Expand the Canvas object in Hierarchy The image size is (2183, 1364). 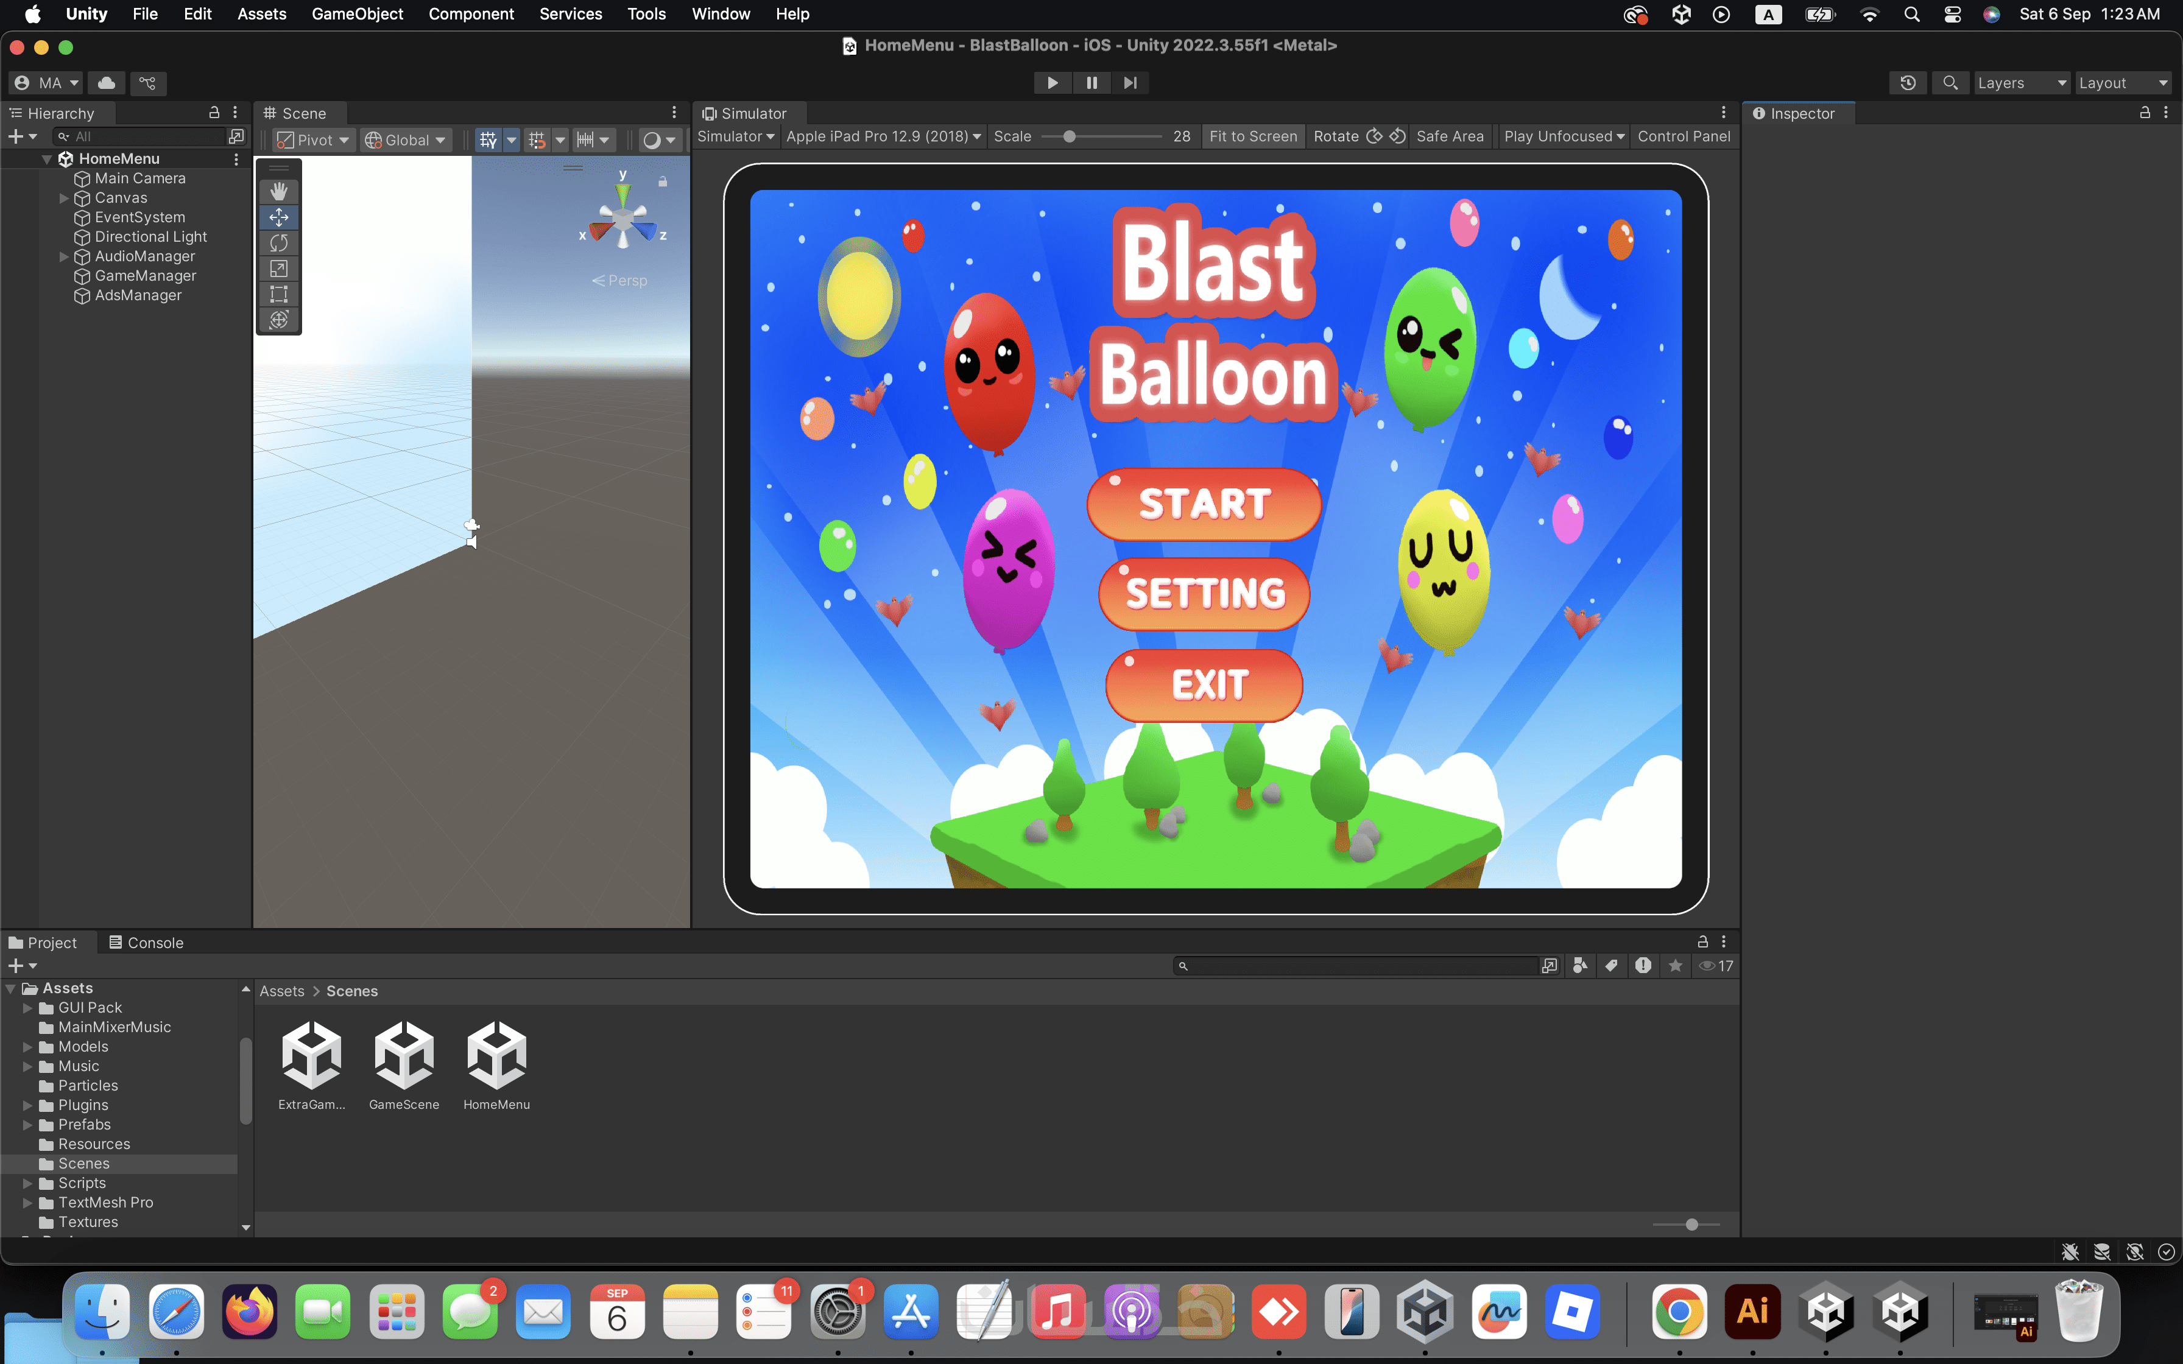(x=64, y=197)
